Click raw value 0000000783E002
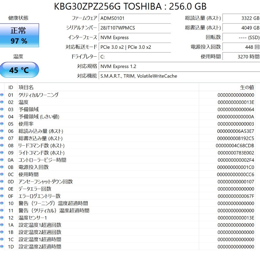This screenshot has width=260, height=257. pos(236,153)
